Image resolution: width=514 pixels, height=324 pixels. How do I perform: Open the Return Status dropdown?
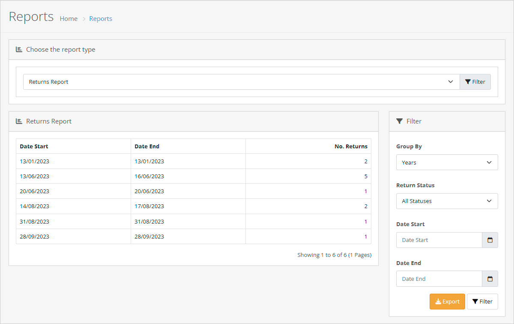point(447,201)
